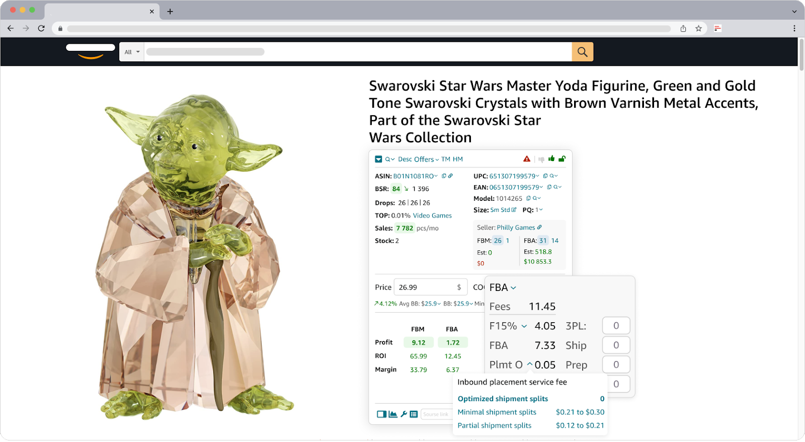Viewport: 805px width, 442px height.
Task: Click the orange Amazon search button
Action: (583, 52)
